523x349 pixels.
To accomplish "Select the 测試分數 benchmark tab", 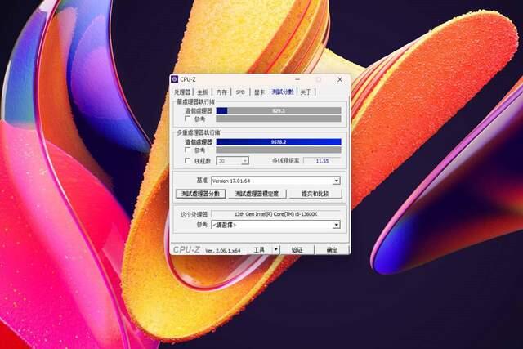I will (283, 92).
